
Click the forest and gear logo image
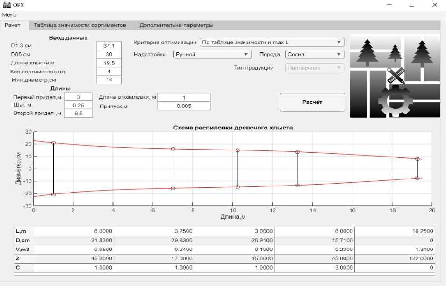395,77
